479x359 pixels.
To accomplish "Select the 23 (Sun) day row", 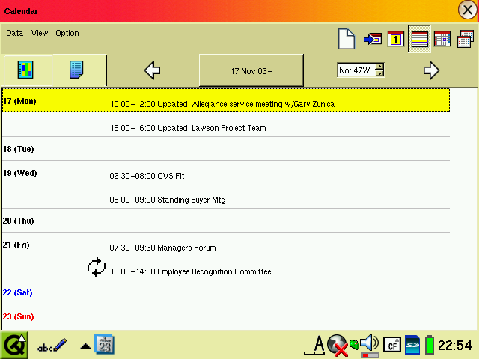I will 226,316.
